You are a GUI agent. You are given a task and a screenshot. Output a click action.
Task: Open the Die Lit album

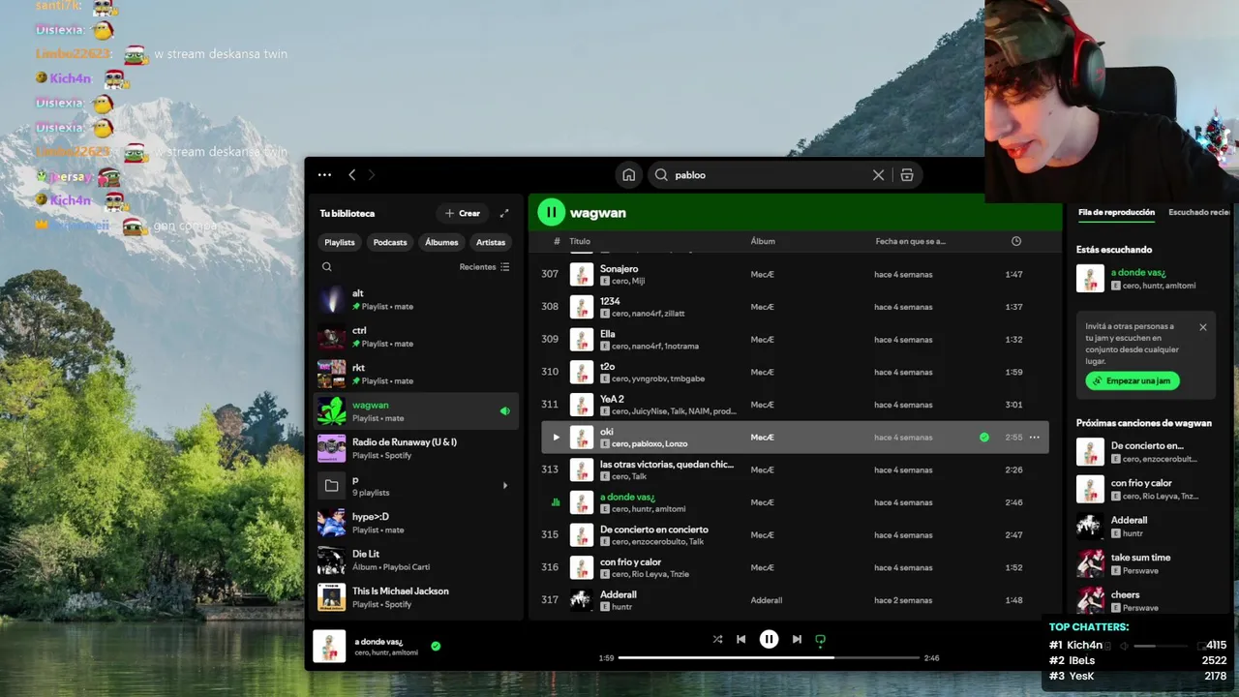pyautogui.click(x=417, y=561)
